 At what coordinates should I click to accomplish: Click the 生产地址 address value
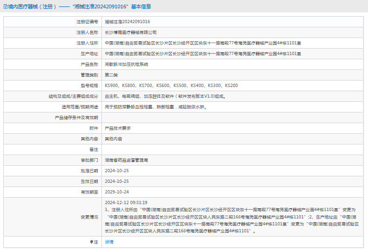[x=203, y=54]
